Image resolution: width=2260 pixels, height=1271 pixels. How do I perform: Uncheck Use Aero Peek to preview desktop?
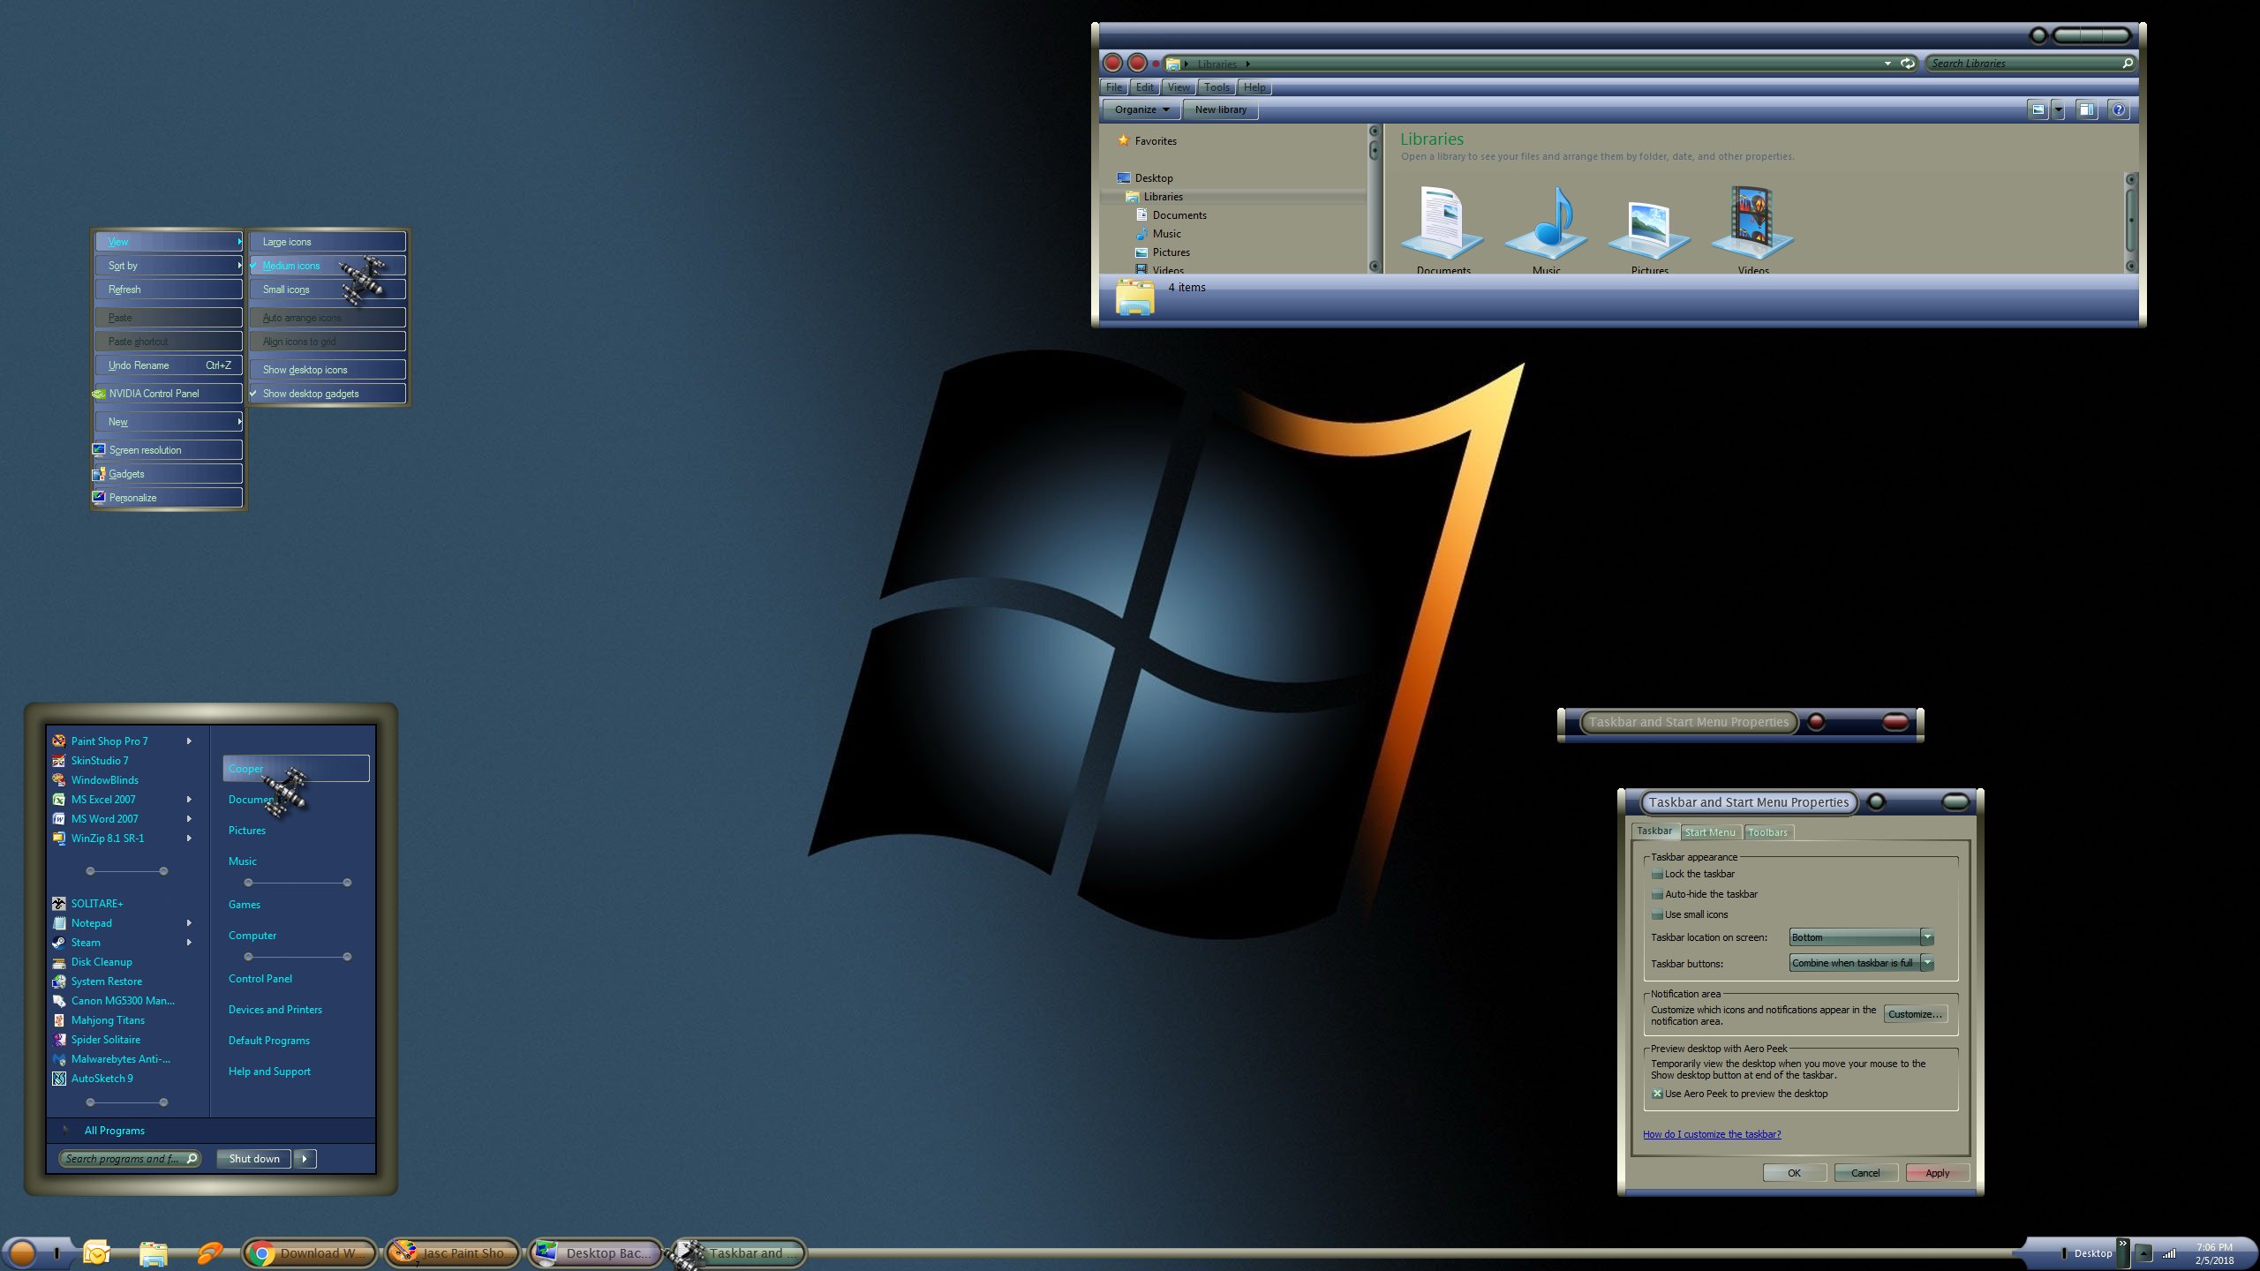pos(1657,1094)
